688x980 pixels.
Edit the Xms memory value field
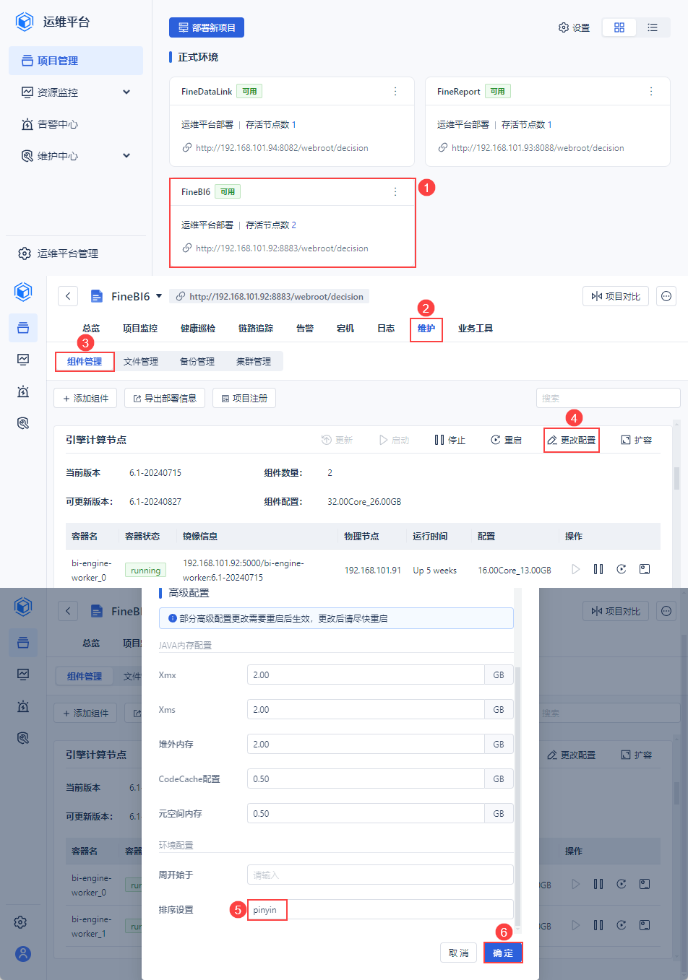(366, 709)
